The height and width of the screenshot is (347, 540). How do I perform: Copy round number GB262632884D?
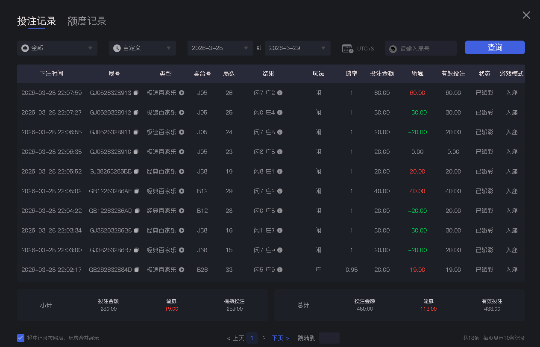(137, 270)
